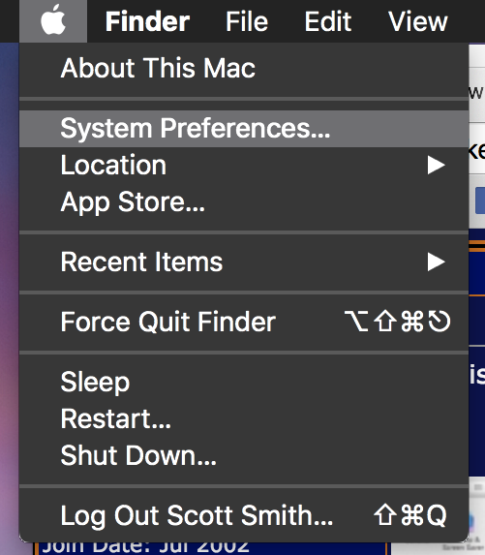Expand the Recent Items submenu arrow
The image size is (485, 555).
coord(436,262)
